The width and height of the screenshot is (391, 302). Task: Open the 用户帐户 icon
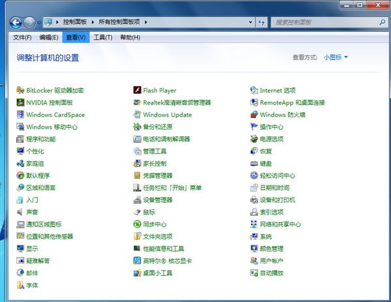[254, 260]
